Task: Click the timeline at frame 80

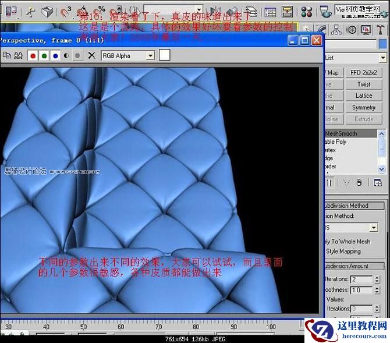Action: [196, 326]
